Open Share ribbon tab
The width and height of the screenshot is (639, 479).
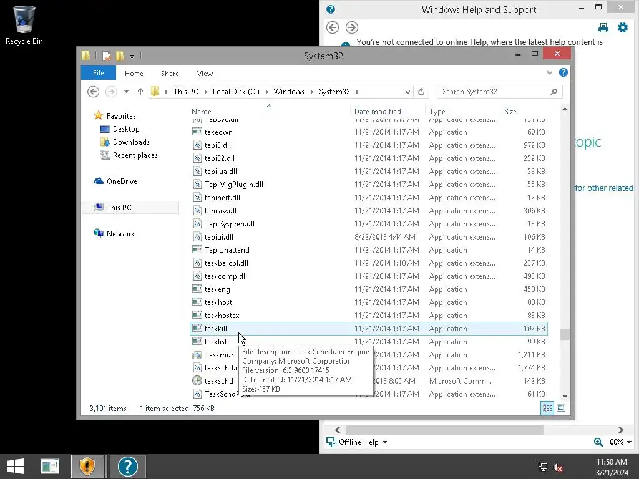pos(170,74)
